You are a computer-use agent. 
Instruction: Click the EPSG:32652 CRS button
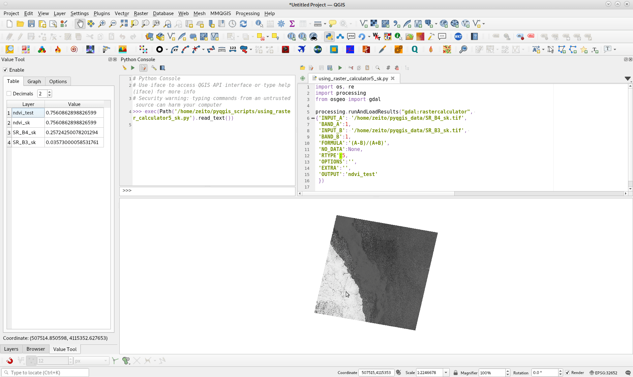603,373
